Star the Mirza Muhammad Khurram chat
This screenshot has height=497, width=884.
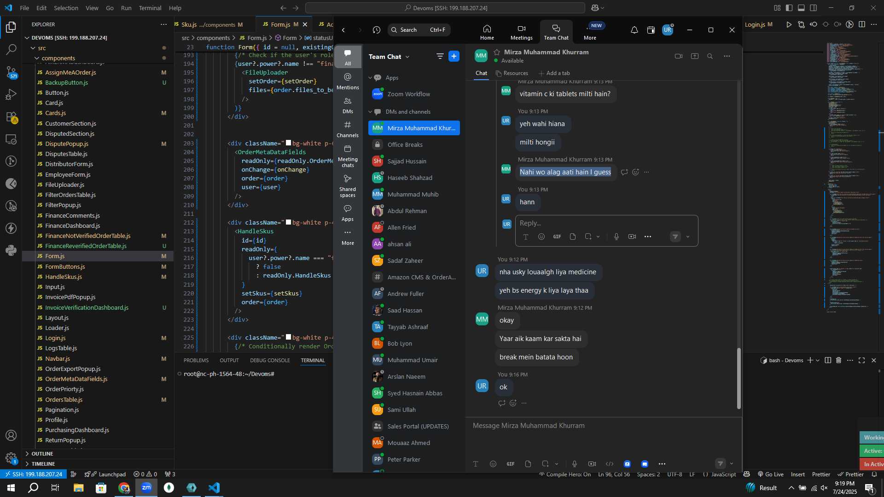pos(497,52)
